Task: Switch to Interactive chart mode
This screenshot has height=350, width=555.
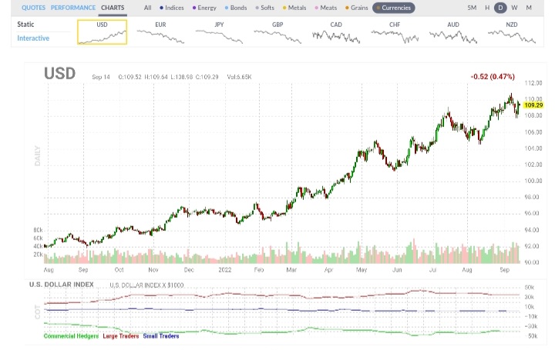Action: click(33, 38)
